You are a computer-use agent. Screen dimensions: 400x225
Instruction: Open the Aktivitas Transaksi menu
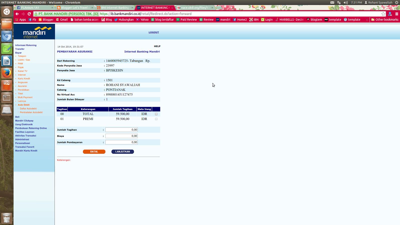(x=25, y=136)
